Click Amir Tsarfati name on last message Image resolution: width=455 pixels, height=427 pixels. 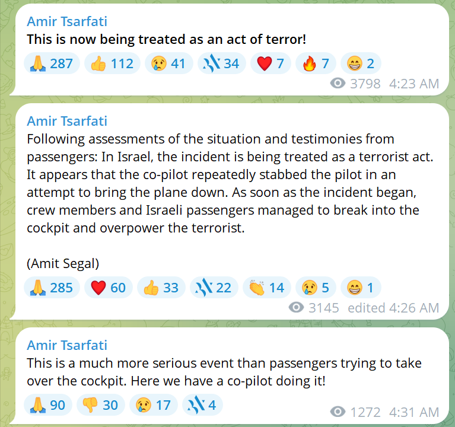67,345
